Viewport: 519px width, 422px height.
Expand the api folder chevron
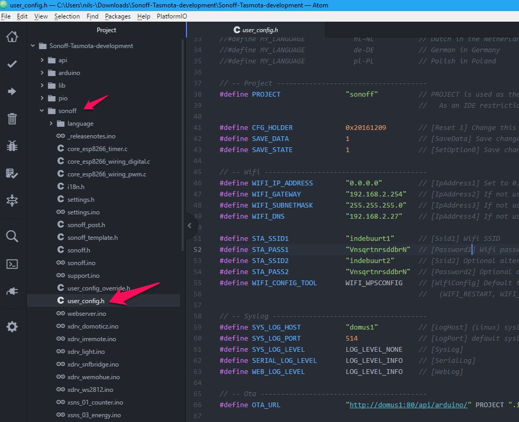[x=42, y=60]
